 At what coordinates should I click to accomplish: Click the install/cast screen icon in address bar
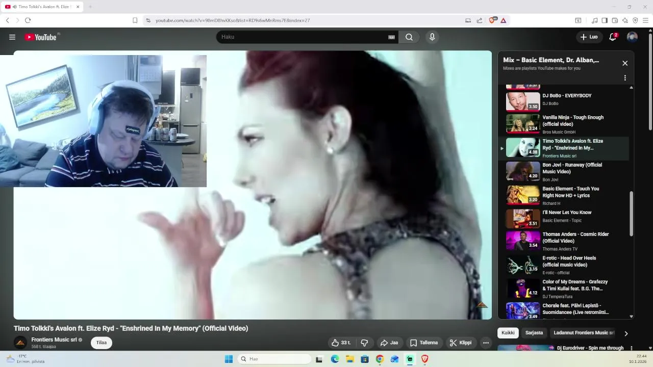[x=468, y=20]
